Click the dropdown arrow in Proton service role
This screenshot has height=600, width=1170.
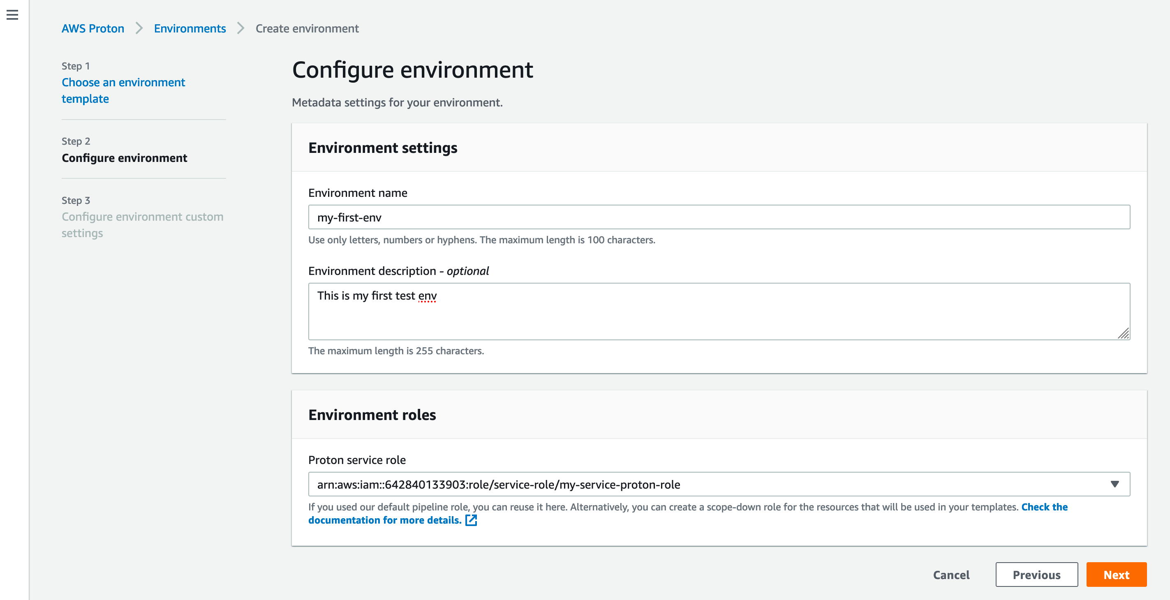tap(1114, 484)
